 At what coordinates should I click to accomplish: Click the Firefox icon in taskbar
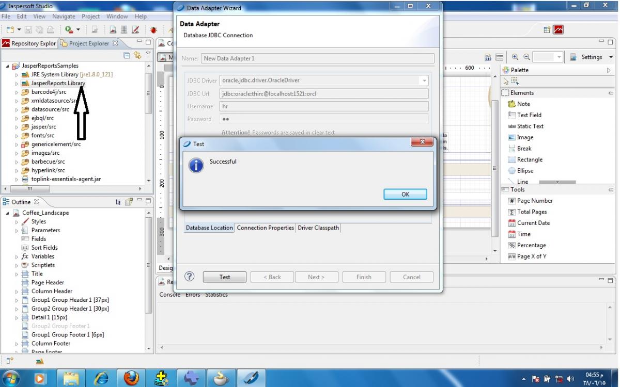coord(131,378)
